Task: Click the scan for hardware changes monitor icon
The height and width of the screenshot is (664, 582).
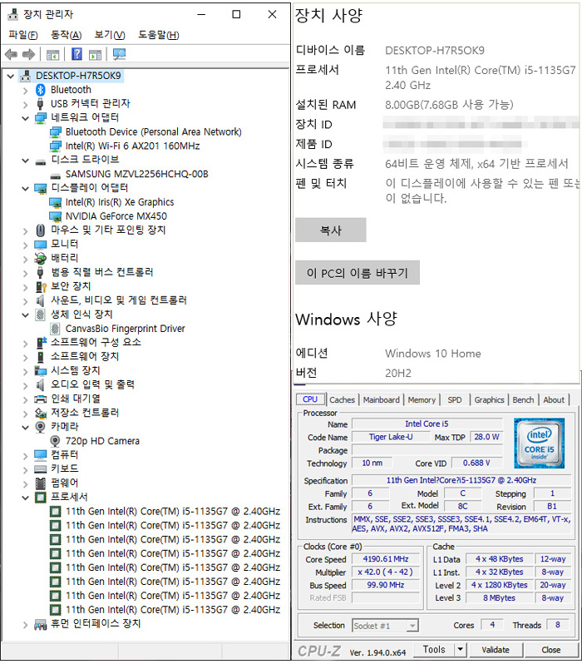Action: (119, 54)
